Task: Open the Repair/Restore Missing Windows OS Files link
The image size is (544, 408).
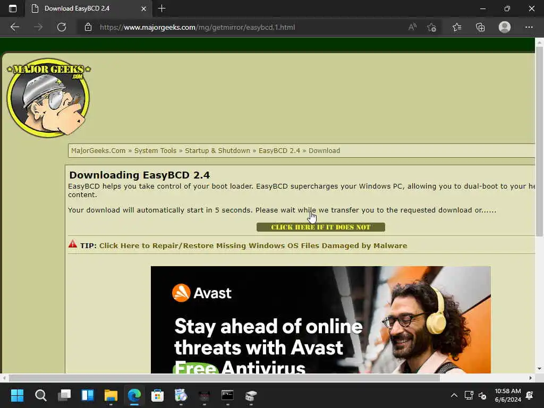Action: tap(253, 245)
